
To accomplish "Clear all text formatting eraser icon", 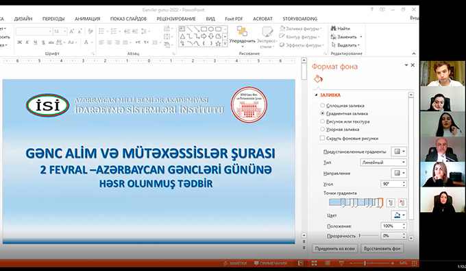I will (90, 32).
